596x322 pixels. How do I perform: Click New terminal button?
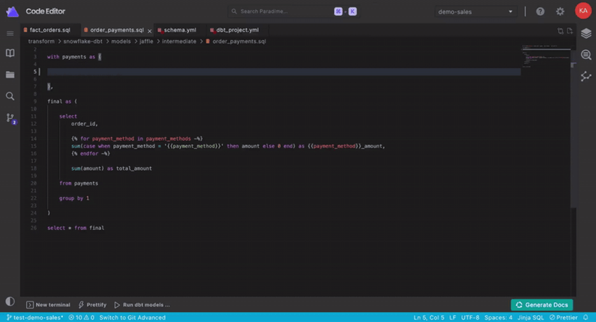click(48, 305)
